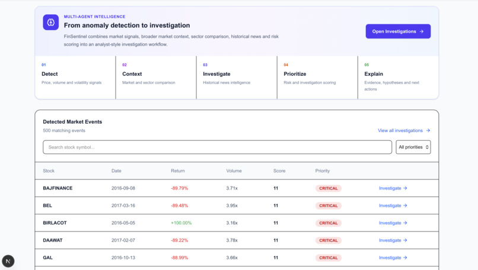The height and width of the screenshot is (270, 478).
Task: Click the GAL stock symbol
Action: point(47,258)
